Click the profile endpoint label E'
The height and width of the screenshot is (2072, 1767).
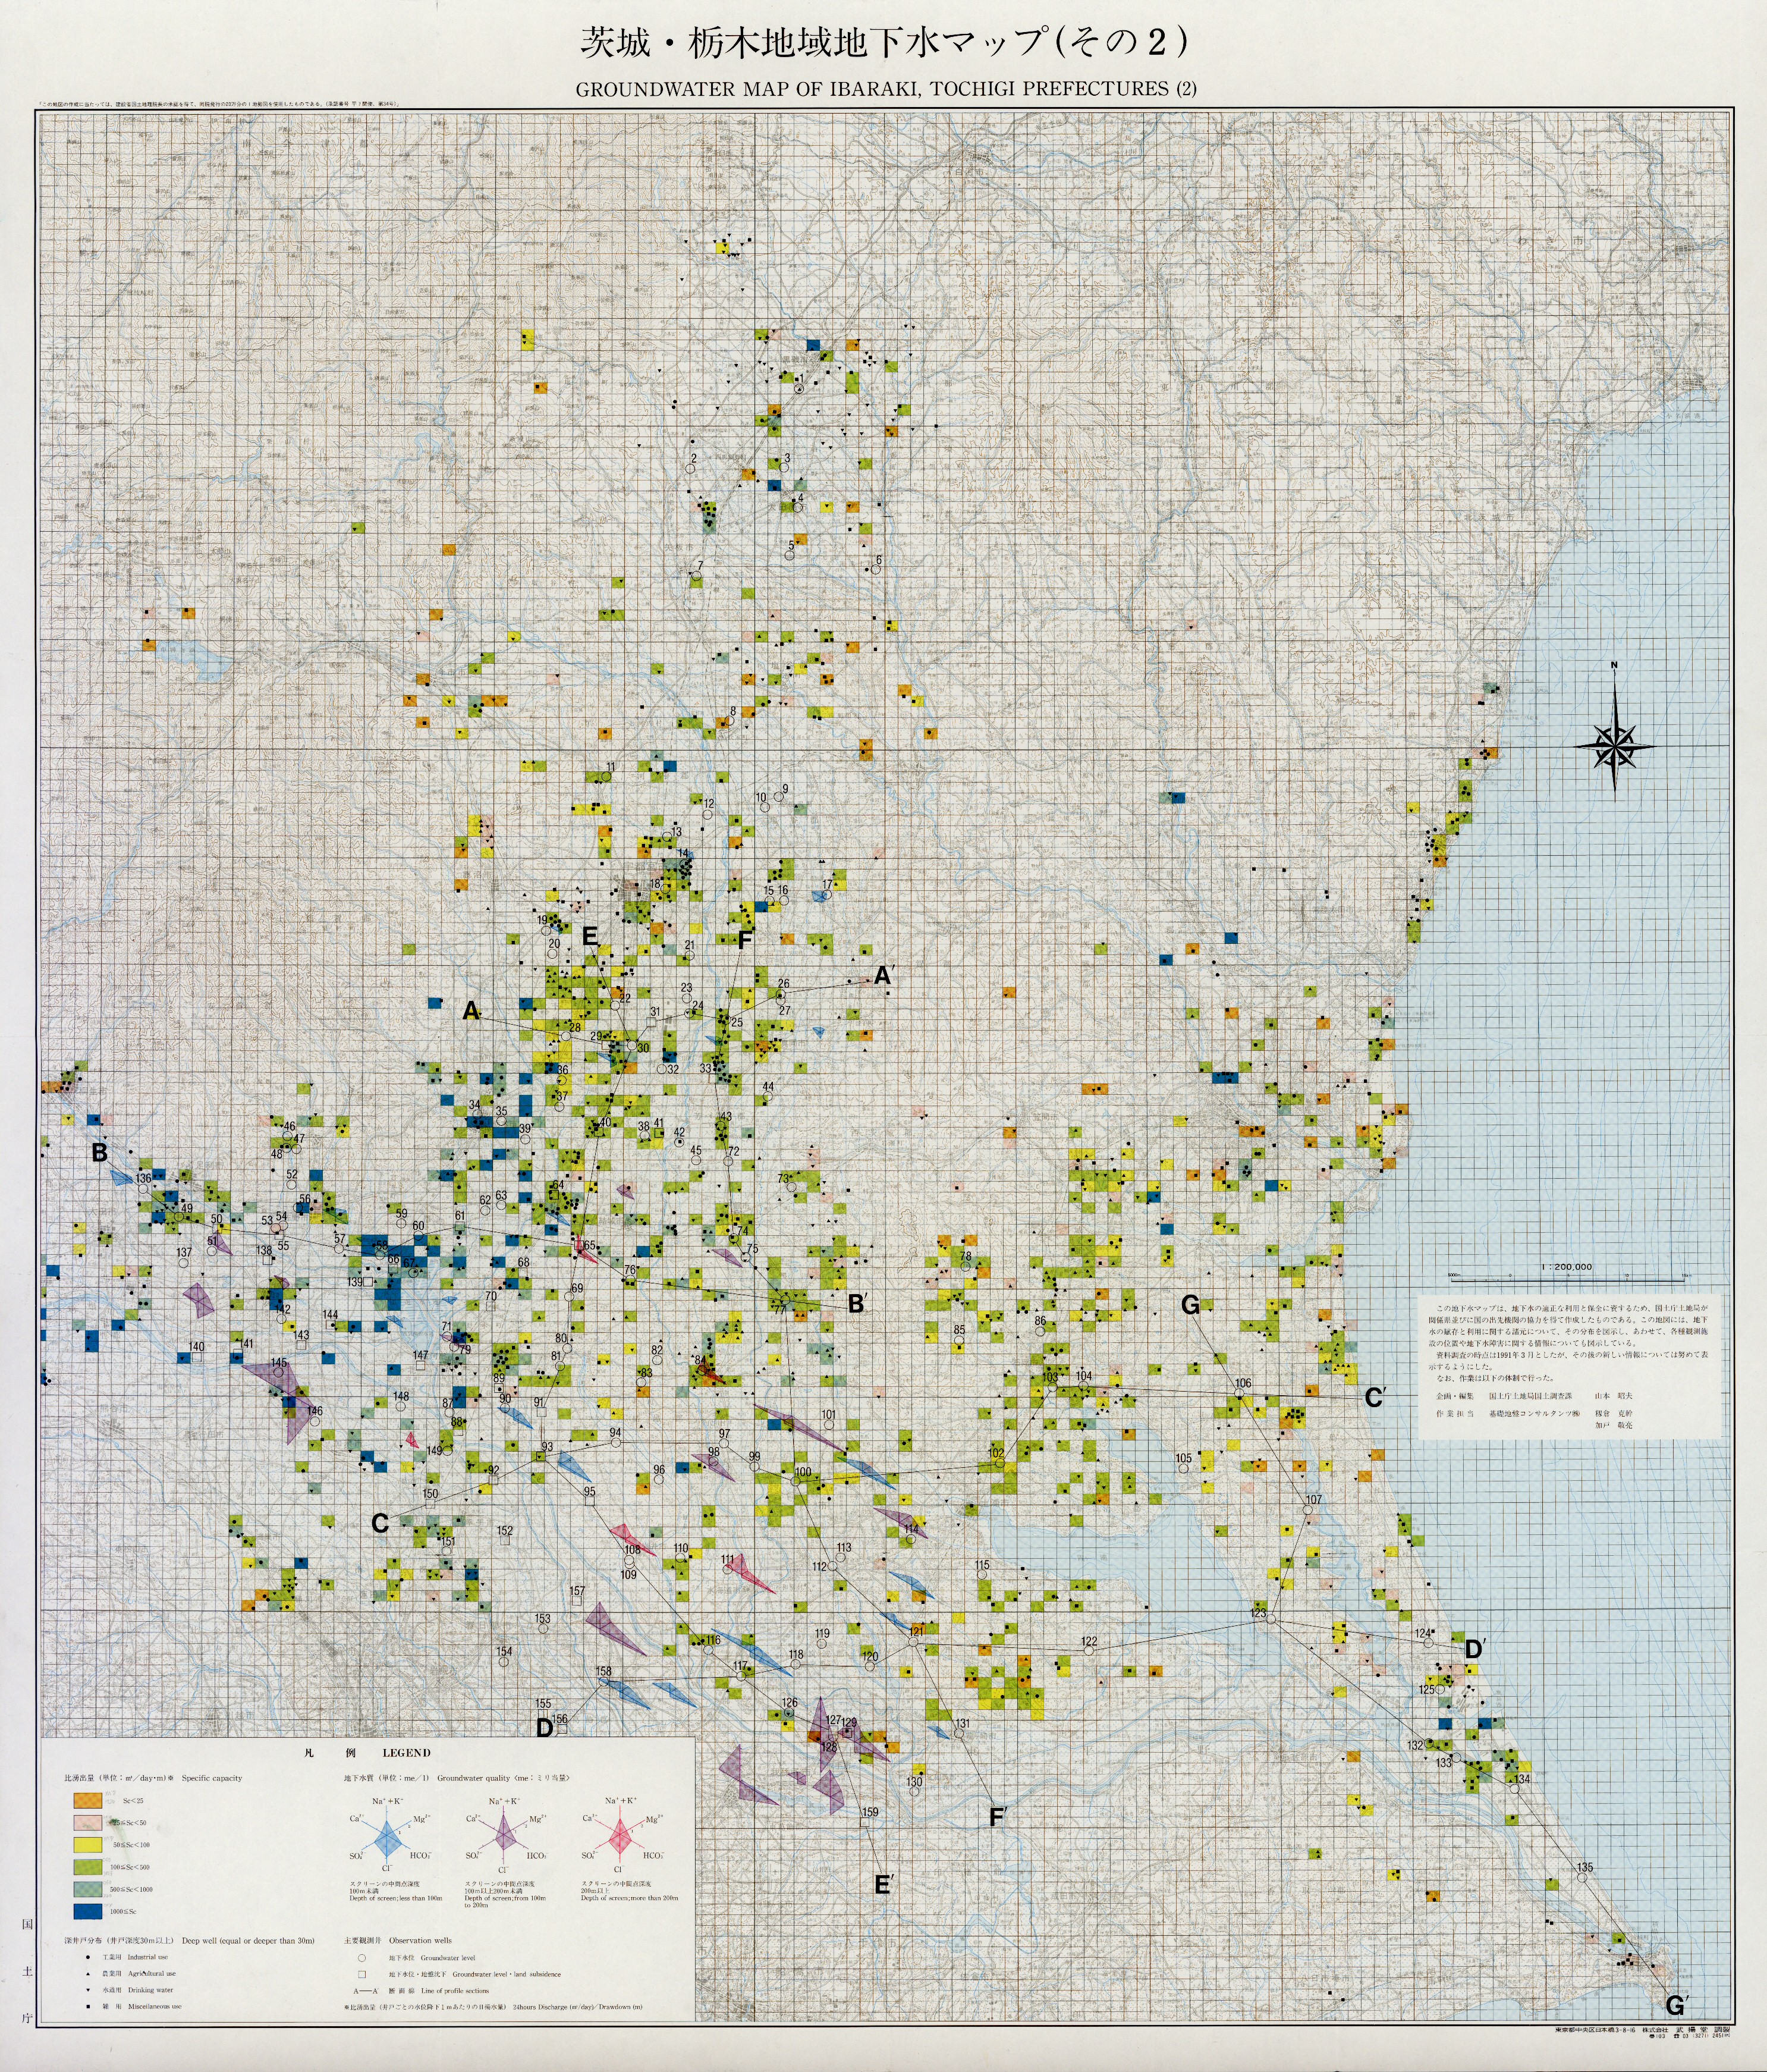[882, 1885]
